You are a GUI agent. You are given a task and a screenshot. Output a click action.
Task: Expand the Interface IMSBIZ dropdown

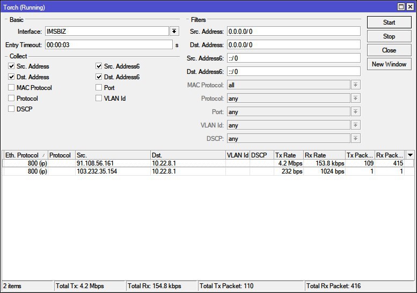click(x=174, y=32)
